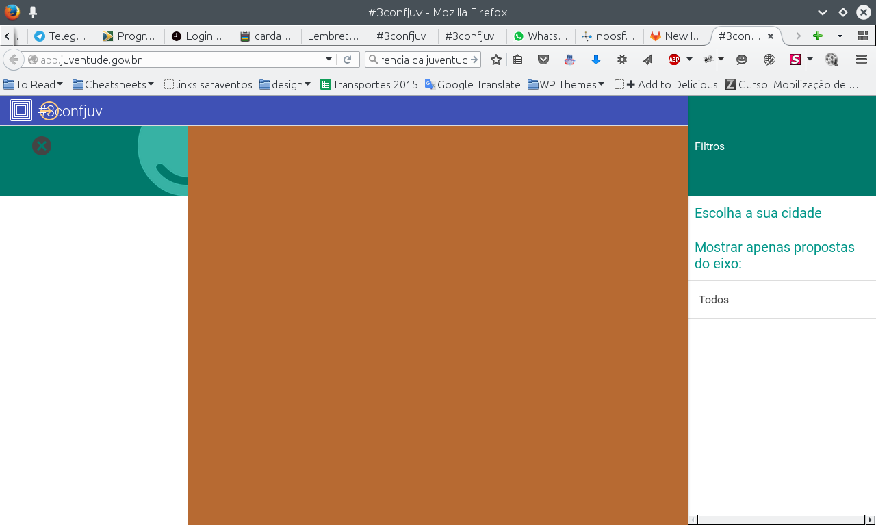
Task: Open URL history dropdown arrow
Action: pos(328,60)
